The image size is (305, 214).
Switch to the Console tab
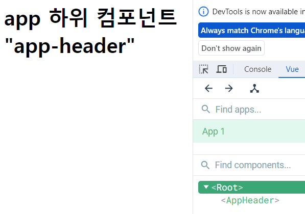[257, 69]
